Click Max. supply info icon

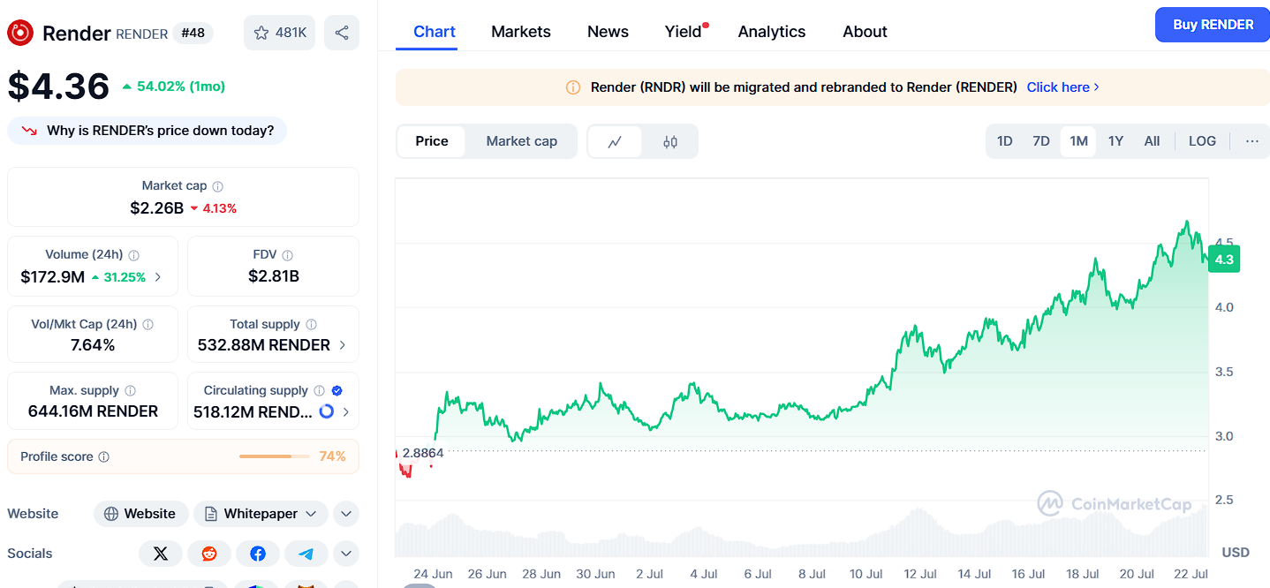pyautogui.click(x=131, y=390)
